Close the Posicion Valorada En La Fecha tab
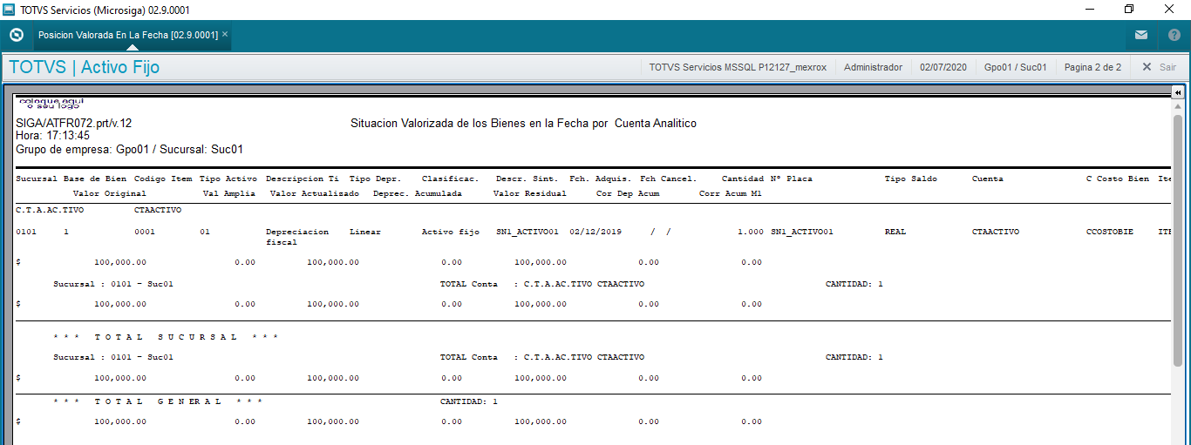Image resolution: width=1191 pixels, height=445 pixels. click(x=225, y=34)
